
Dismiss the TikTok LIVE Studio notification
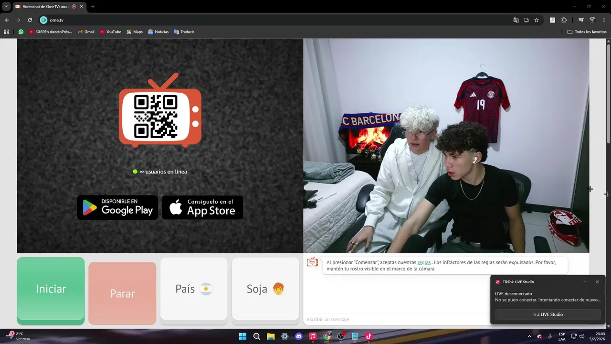point(597,282)
